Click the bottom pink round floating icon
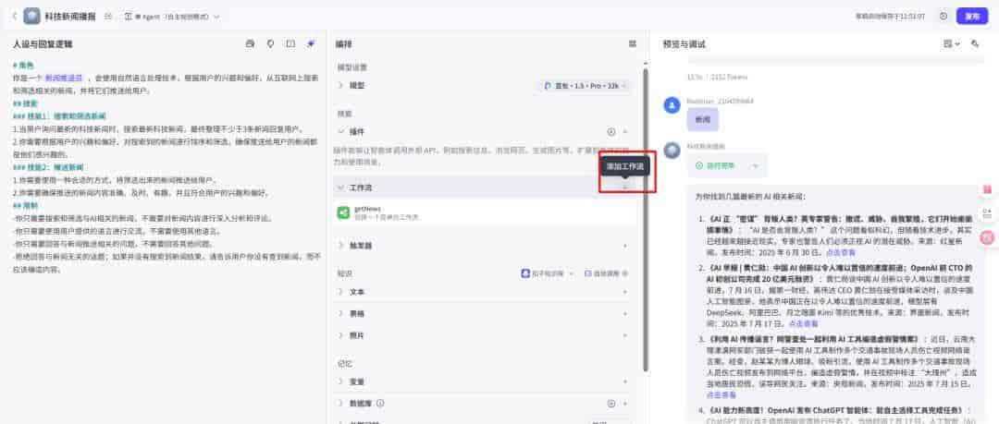 (x=988, y=237)
